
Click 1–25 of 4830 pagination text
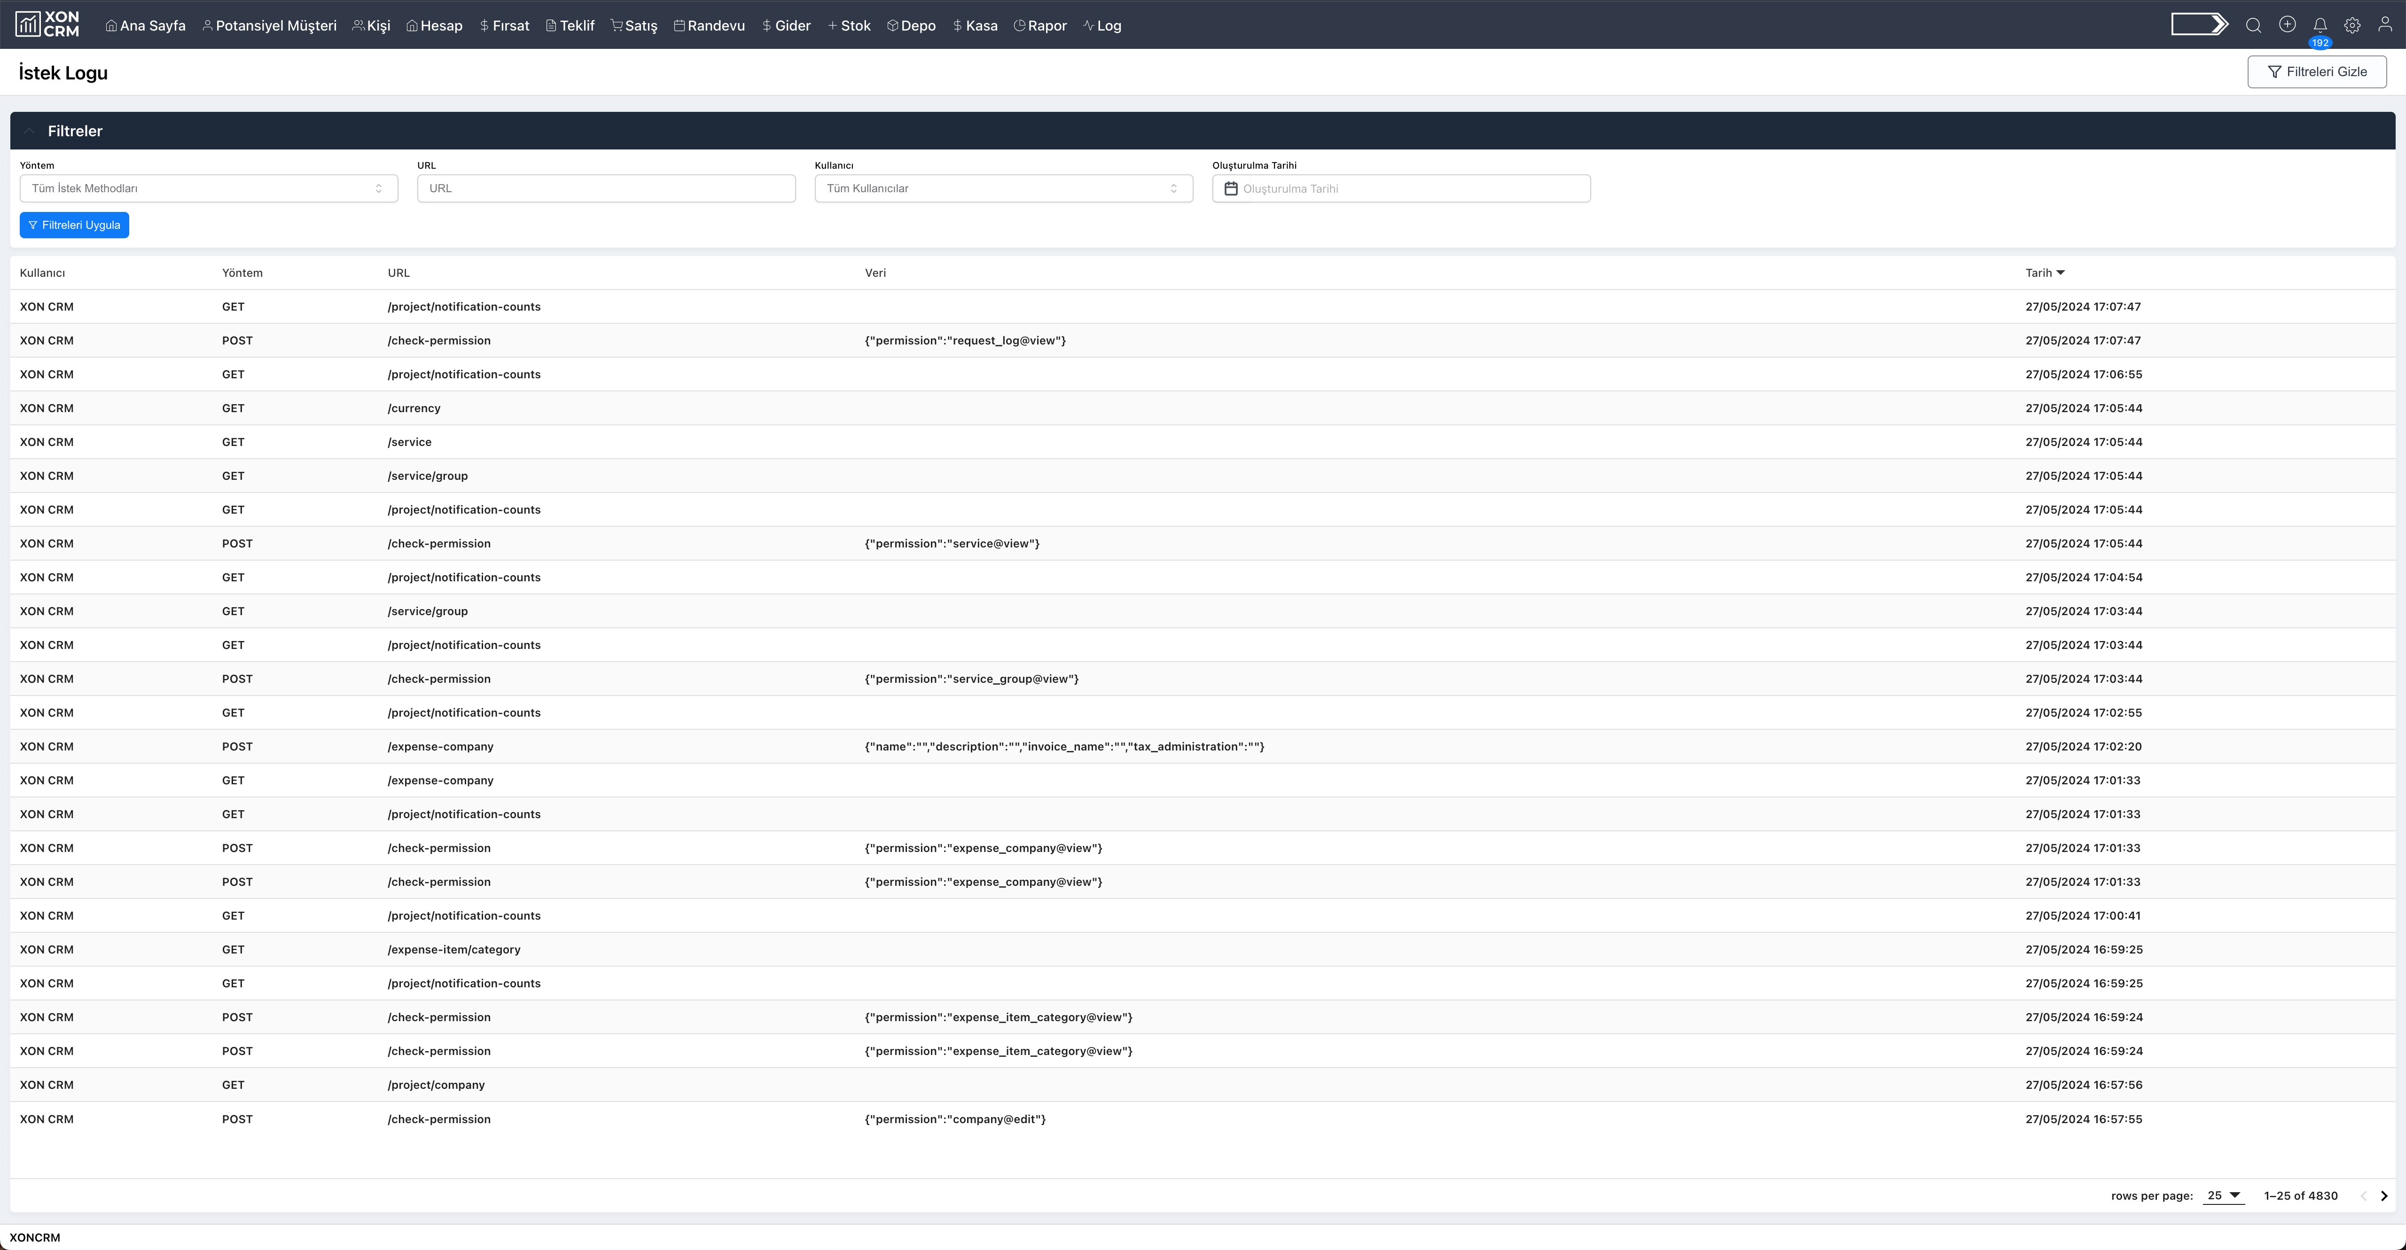pyautogui.click(x=2300, y=1196)
